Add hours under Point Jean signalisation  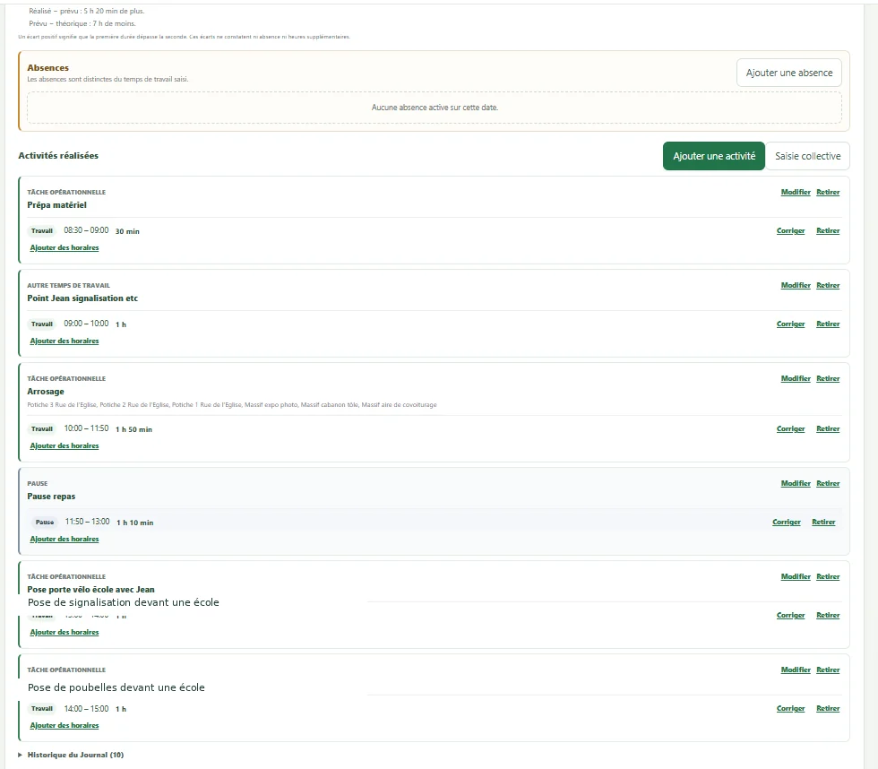pos(65,341)
